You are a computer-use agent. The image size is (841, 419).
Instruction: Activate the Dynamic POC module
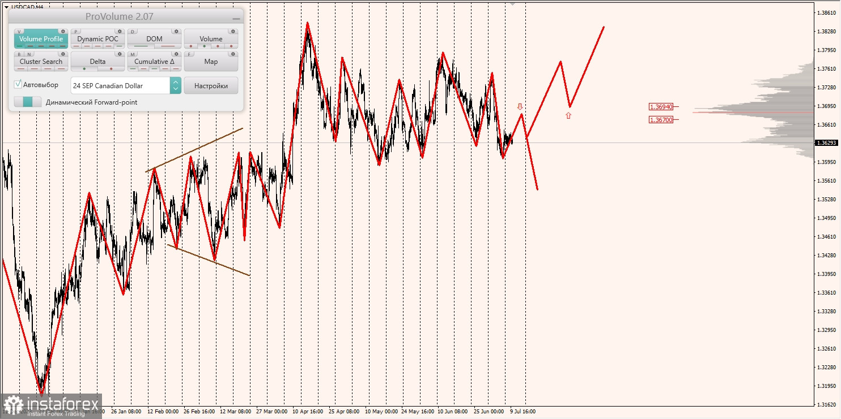pyautogui.click(x=97, y=39)
